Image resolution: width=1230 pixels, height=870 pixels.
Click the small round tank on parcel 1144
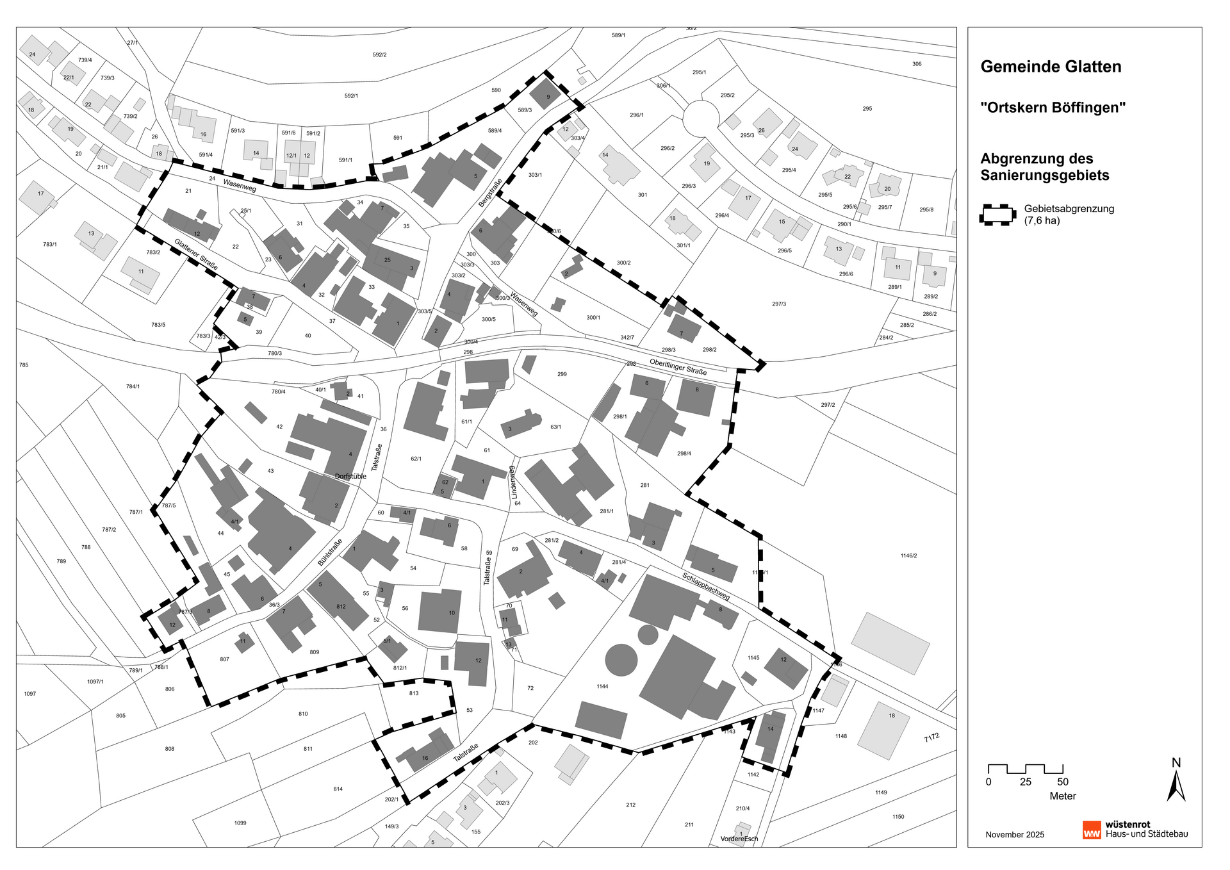coord(648,634)
